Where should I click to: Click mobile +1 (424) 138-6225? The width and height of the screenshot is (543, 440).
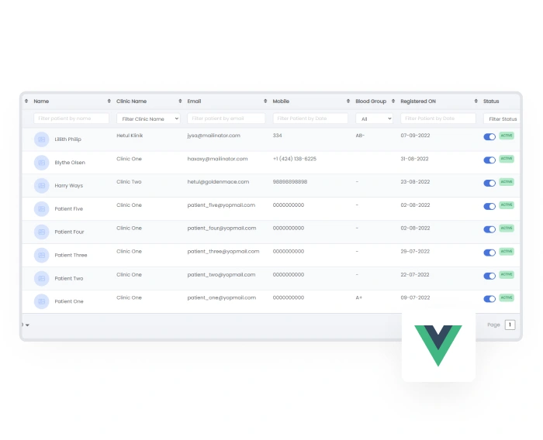pos(295,159)
